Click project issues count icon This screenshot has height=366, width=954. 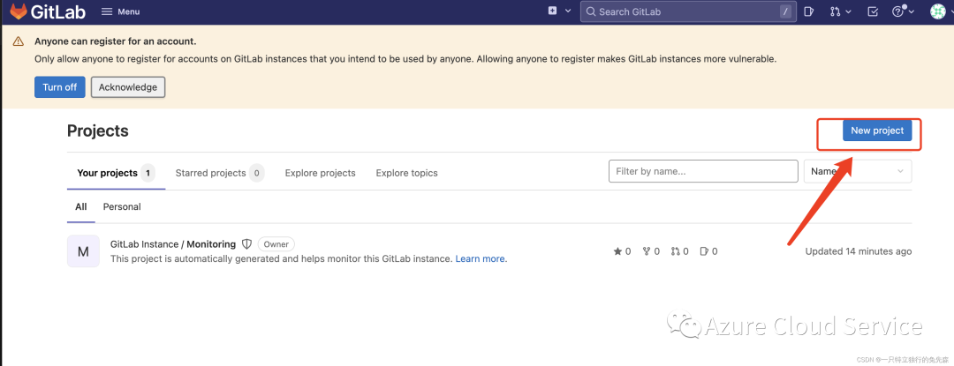click(x=705, y=251)
